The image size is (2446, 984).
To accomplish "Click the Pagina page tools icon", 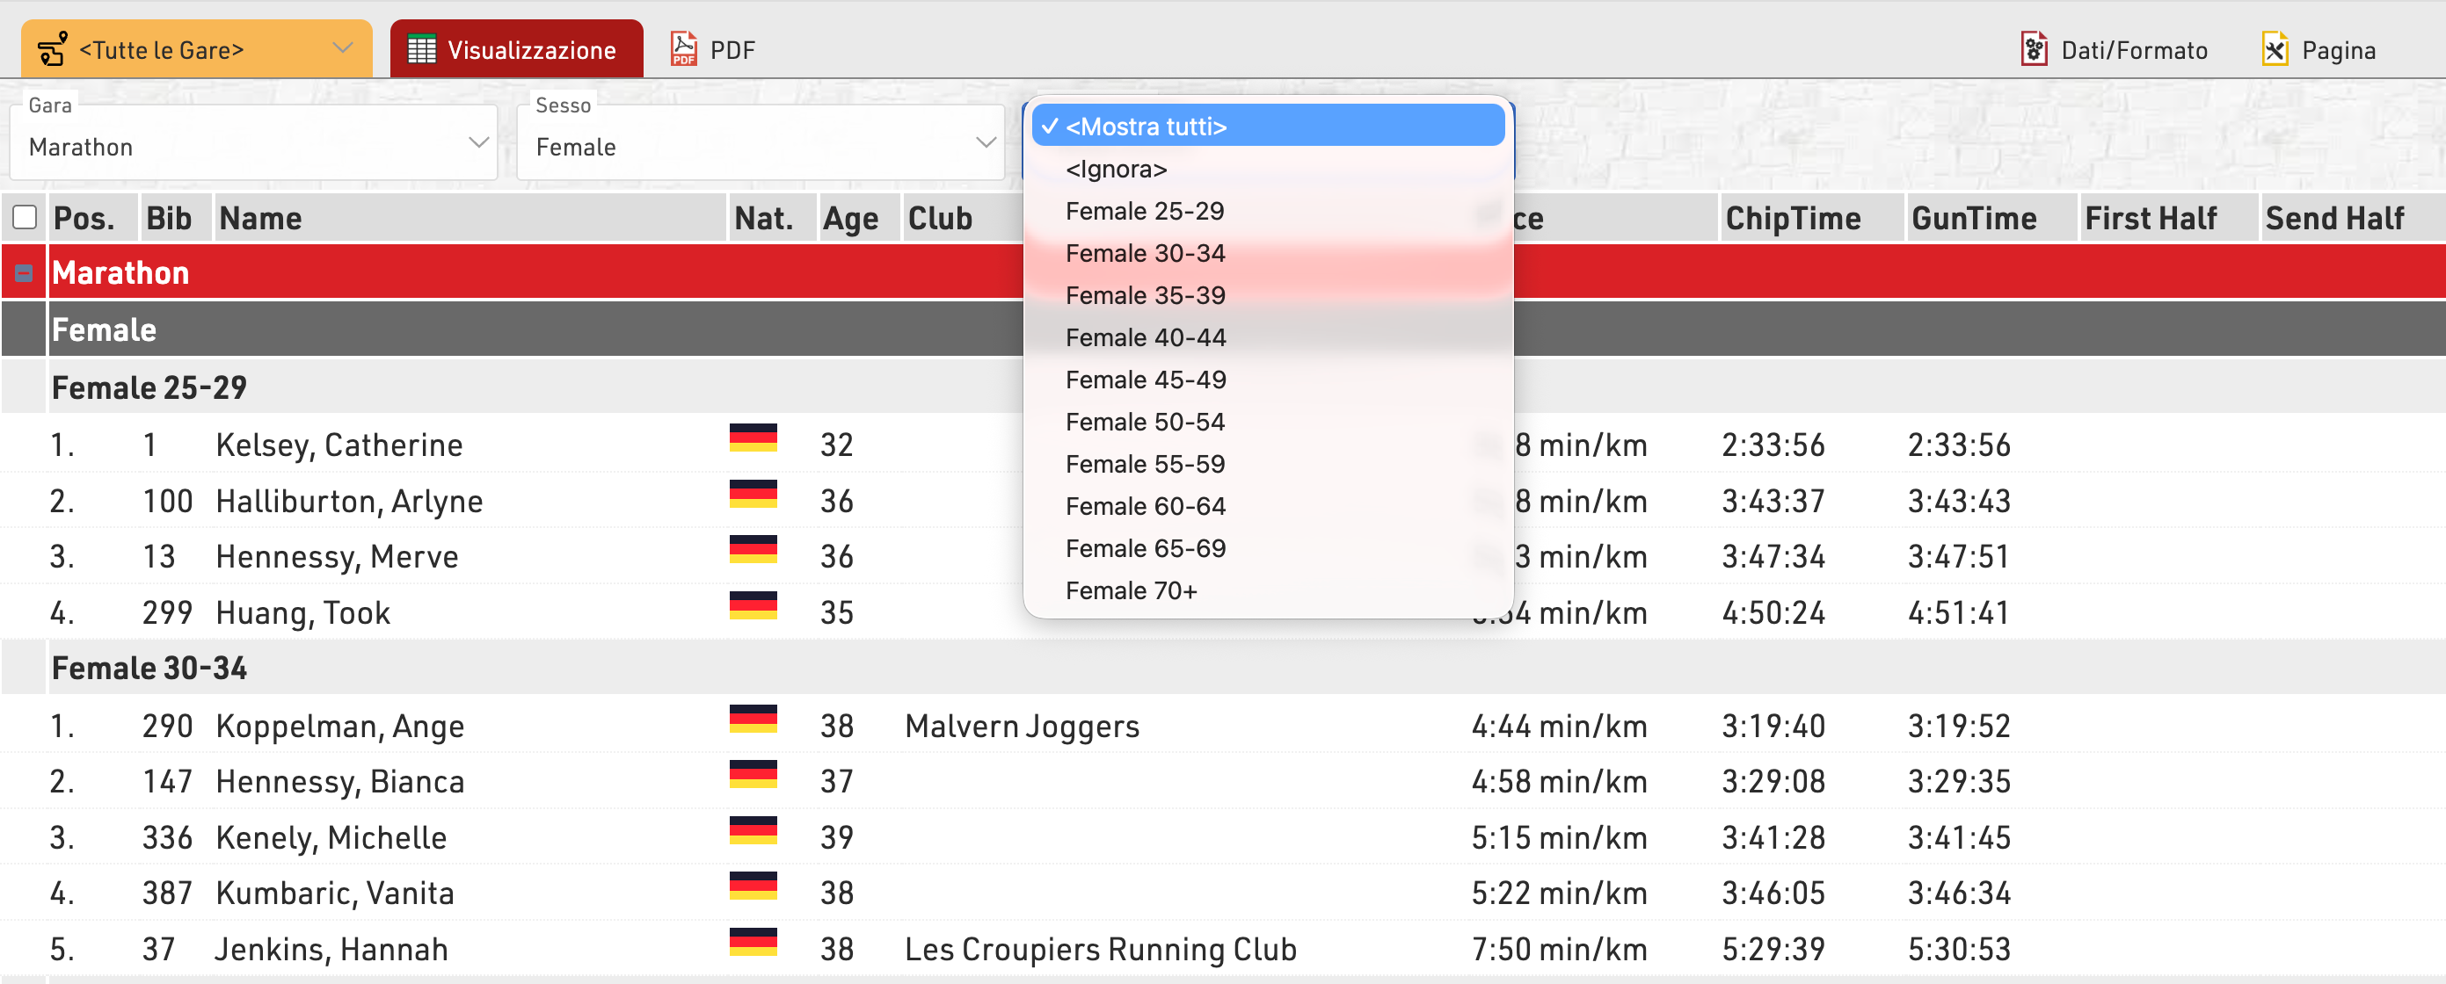I will point(2275,49).
